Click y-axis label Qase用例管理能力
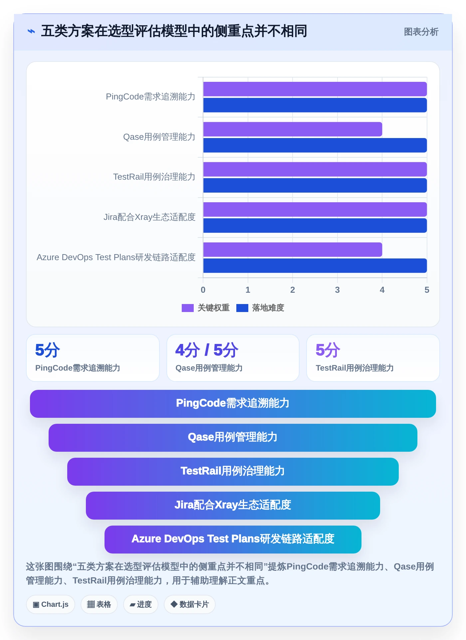 pyautogui.click(x=159, y=137)
